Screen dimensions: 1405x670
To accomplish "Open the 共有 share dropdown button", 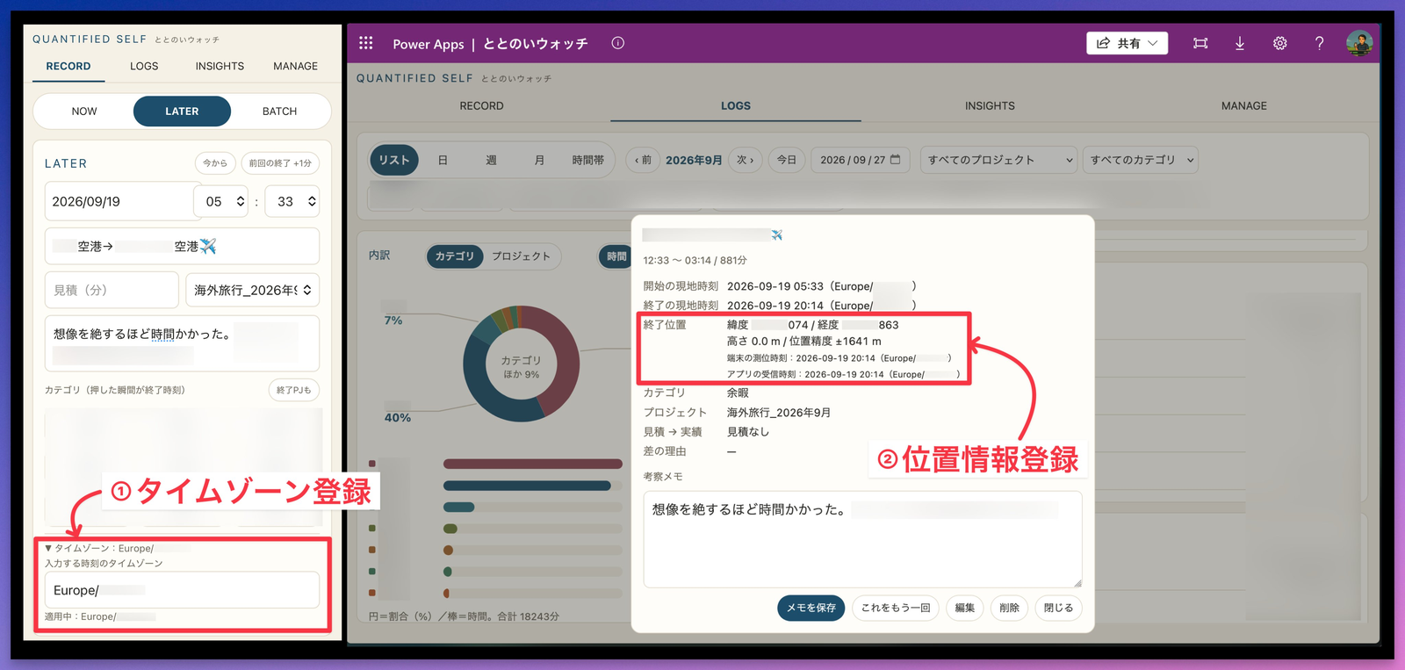I will click(1128, 43).
